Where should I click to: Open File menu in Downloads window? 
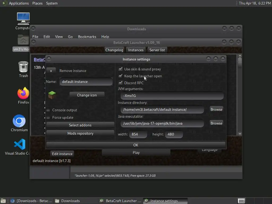click(x=35, y=37)
